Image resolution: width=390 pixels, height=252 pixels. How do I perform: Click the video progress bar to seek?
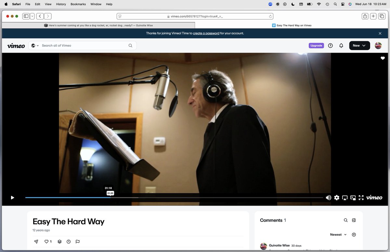click(174, 197)
